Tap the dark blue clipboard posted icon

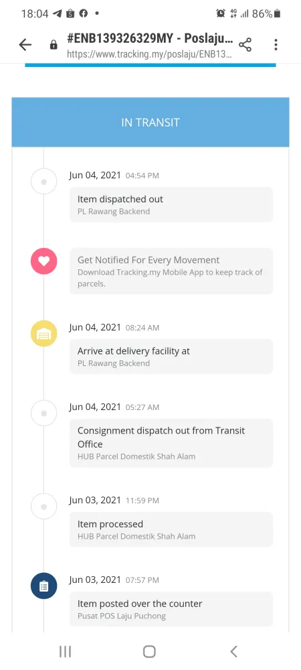(44, 586)
